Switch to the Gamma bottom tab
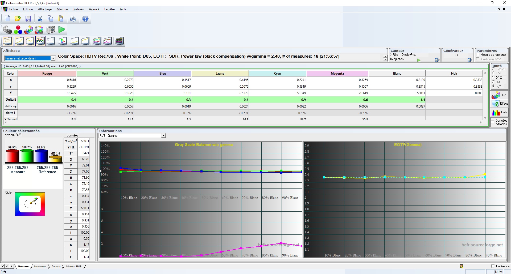 [56, 267]
